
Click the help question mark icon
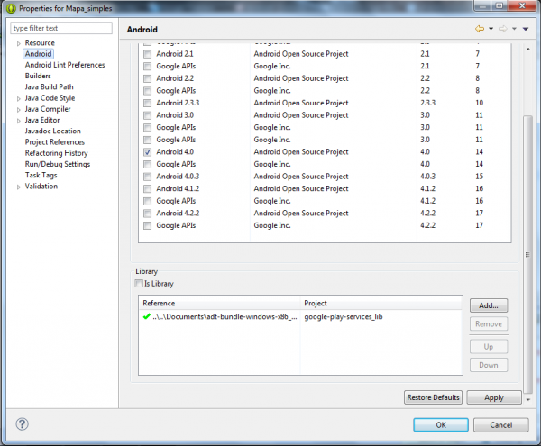(23, 424)
